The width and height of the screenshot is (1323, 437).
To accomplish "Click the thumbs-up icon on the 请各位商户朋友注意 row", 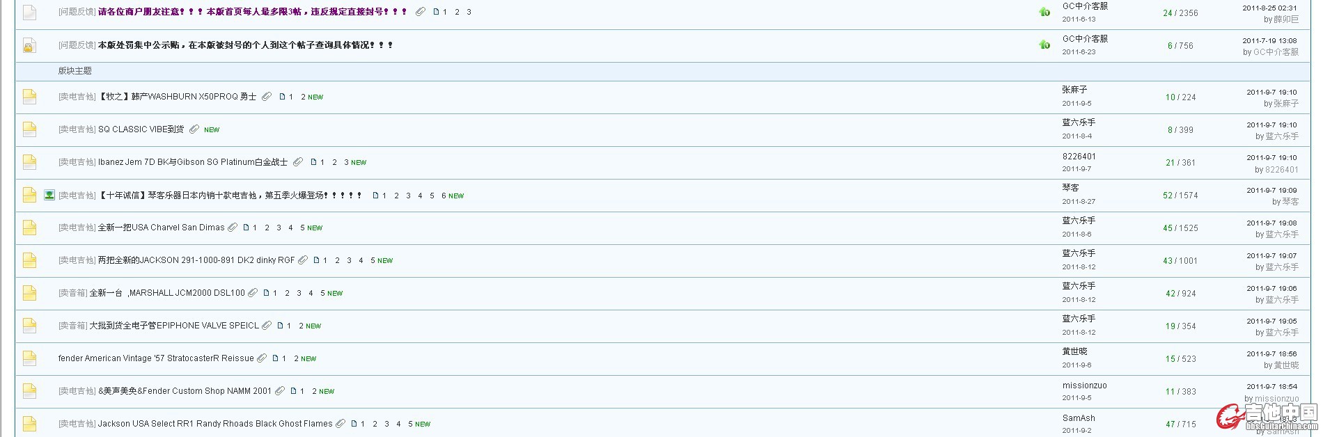I will pos(1044,12).
